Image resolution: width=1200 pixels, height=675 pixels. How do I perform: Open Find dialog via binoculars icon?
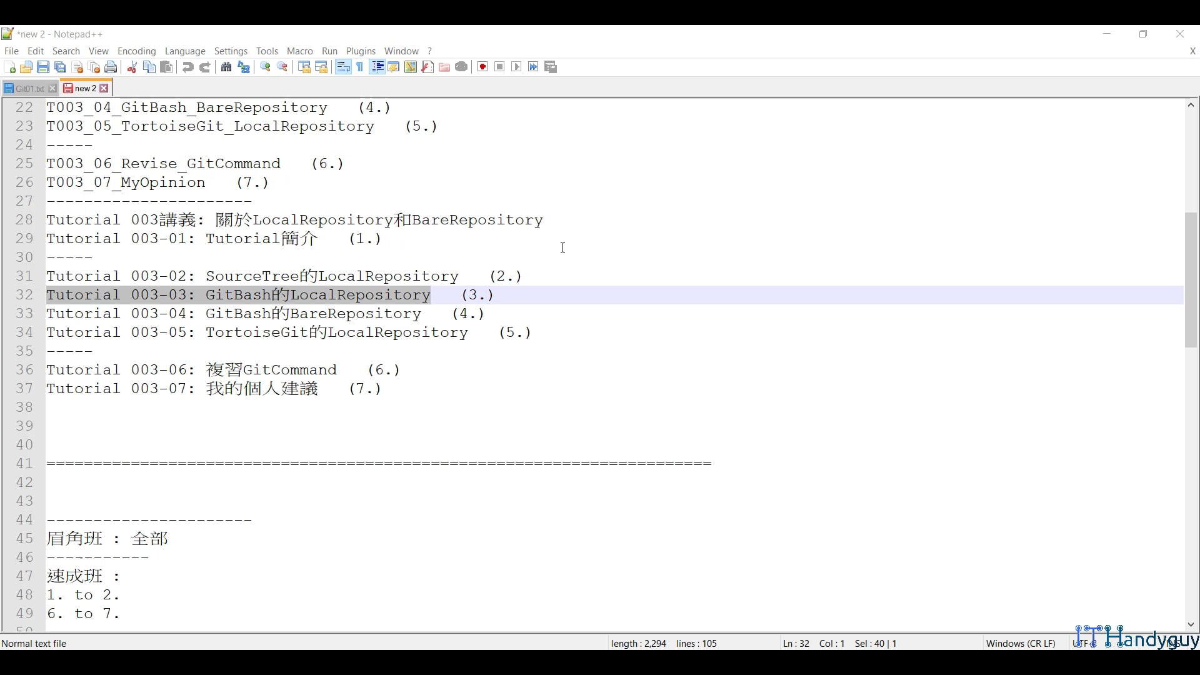(x=226, y=67)
